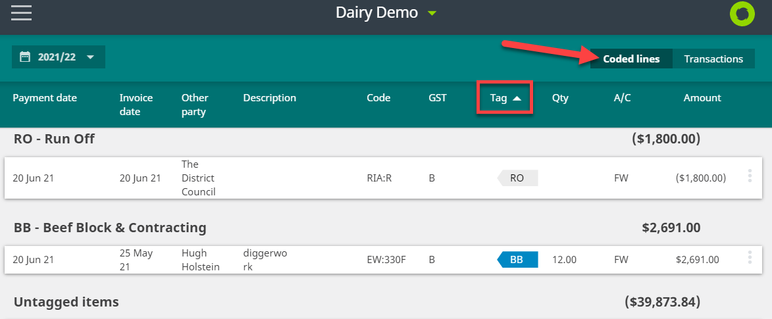This screenshot has width=772, height=319.
Task: Click the ($1,800.00) Run Off group total
Action: [666, 139]
